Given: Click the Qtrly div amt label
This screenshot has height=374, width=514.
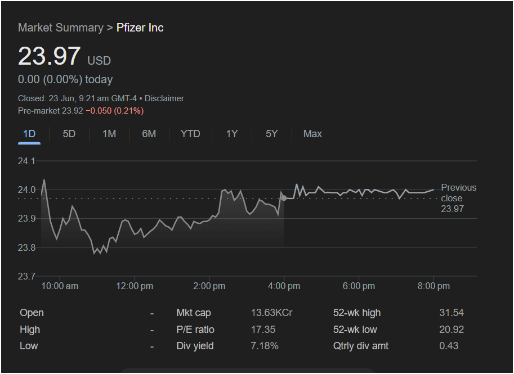Looking at the screenshot, I should (361, 346).
